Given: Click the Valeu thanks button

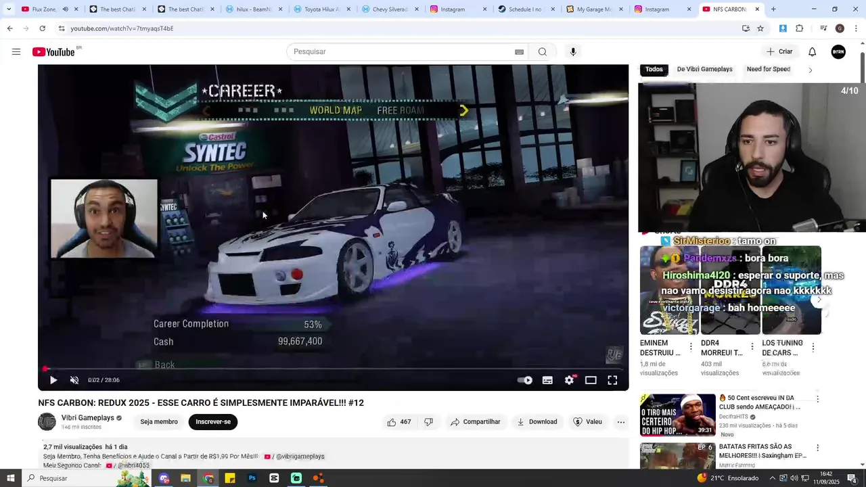Looking at the screenshot, I should click(587, 422).
